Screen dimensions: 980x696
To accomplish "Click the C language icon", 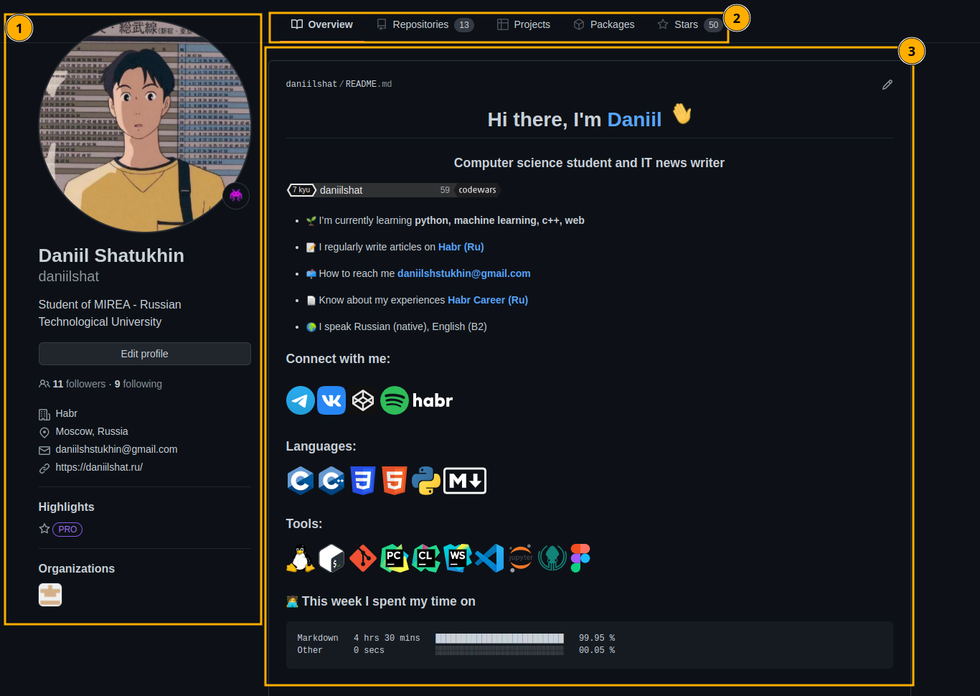I will click(x=300, y=481).
